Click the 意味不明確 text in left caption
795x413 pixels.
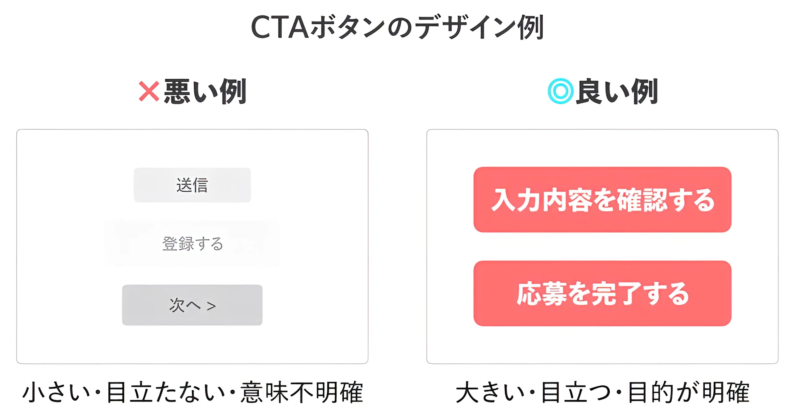301,393
